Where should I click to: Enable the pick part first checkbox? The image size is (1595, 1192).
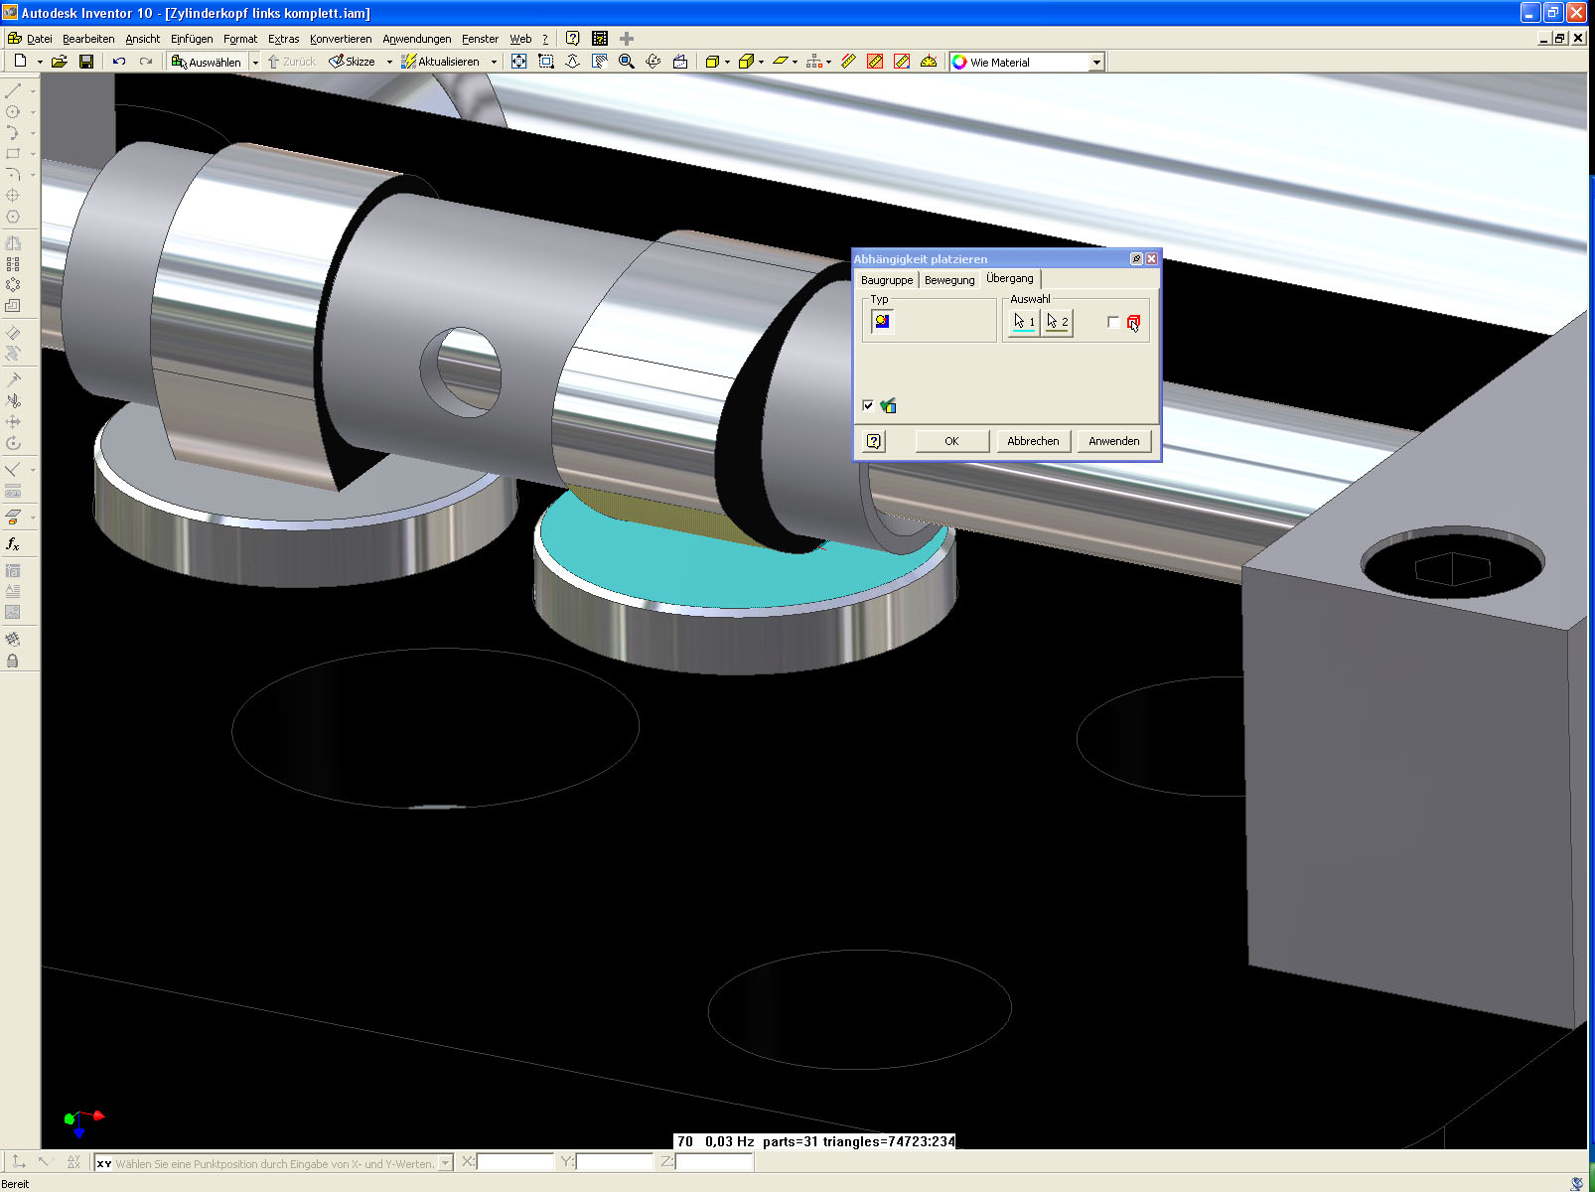tap(1113, 322)
